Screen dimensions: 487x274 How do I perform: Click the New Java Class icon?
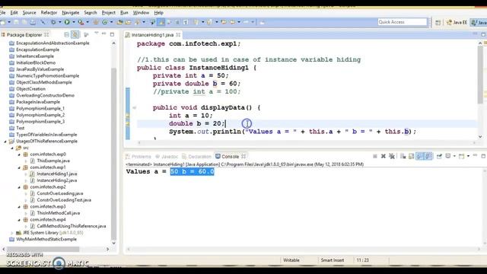click(x=105, y=22)
